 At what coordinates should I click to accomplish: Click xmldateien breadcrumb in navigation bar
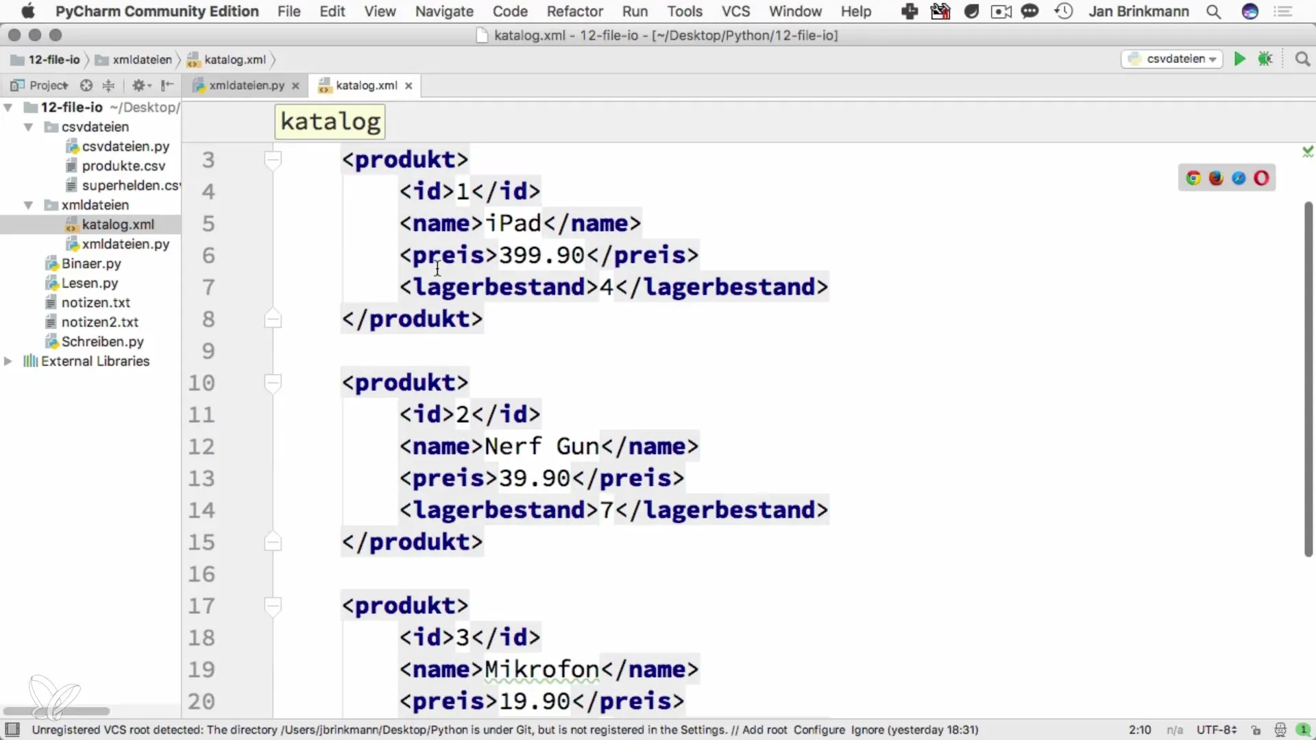(x=134, y=60)
